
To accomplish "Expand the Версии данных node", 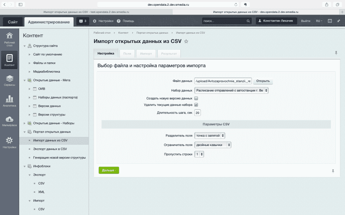I will coord(29,106).
